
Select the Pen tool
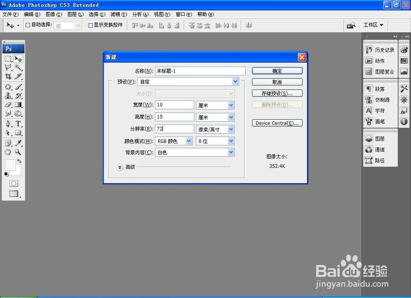click(8, 123)
